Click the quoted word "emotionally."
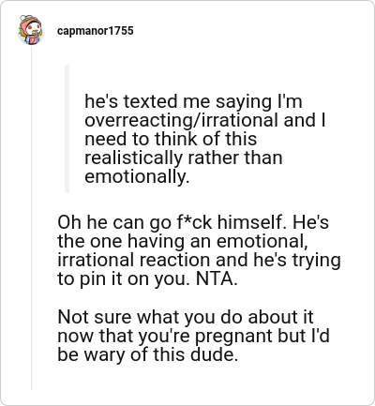The width and height of the screenshot is (375, 406). click(137, 177)
